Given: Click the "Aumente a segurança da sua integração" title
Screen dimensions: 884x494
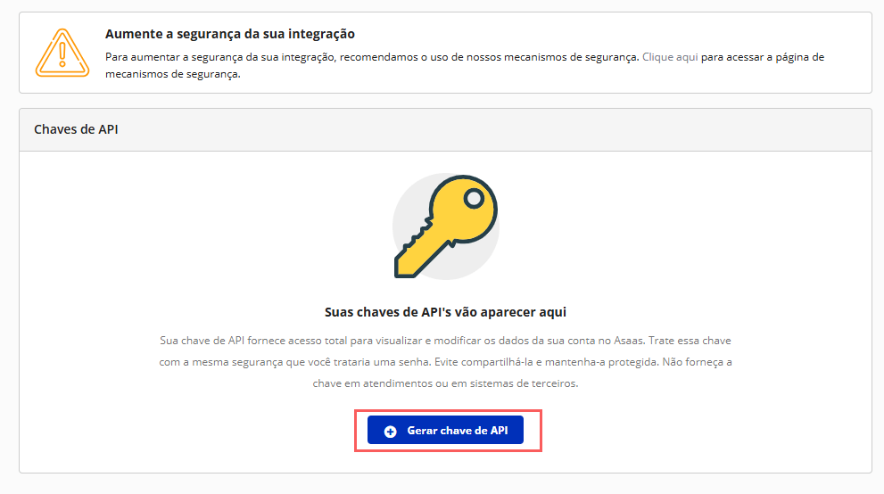Looking at the screenshot, I should point(230,34).
